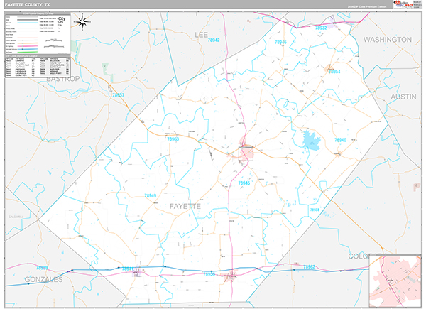Open the La Grange inset map

click(x=395, y=281)
